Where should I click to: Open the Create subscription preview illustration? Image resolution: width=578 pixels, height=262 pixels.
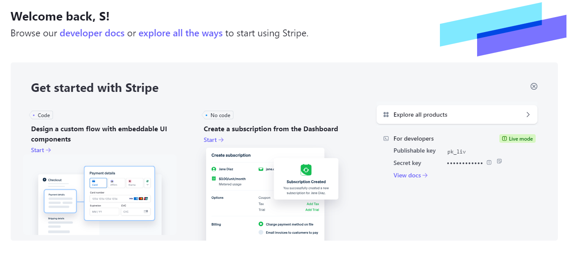coord(272,194)
